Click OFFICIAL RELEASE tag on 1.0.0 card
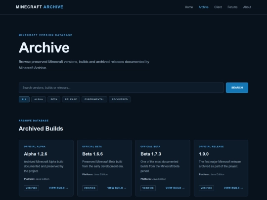The width and height of the screenshot is (267, 200). pos(211,147)
